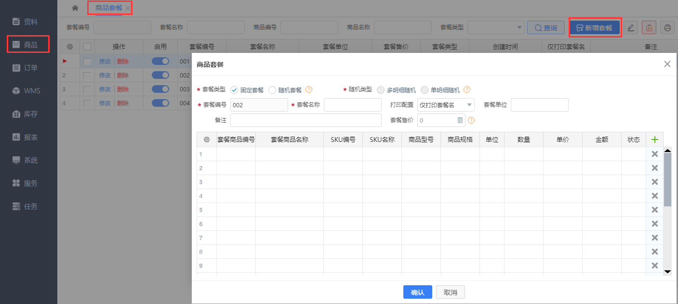Click the 查询 search button
The width and height of the screenshot is (678, 304).
point(545,28)
